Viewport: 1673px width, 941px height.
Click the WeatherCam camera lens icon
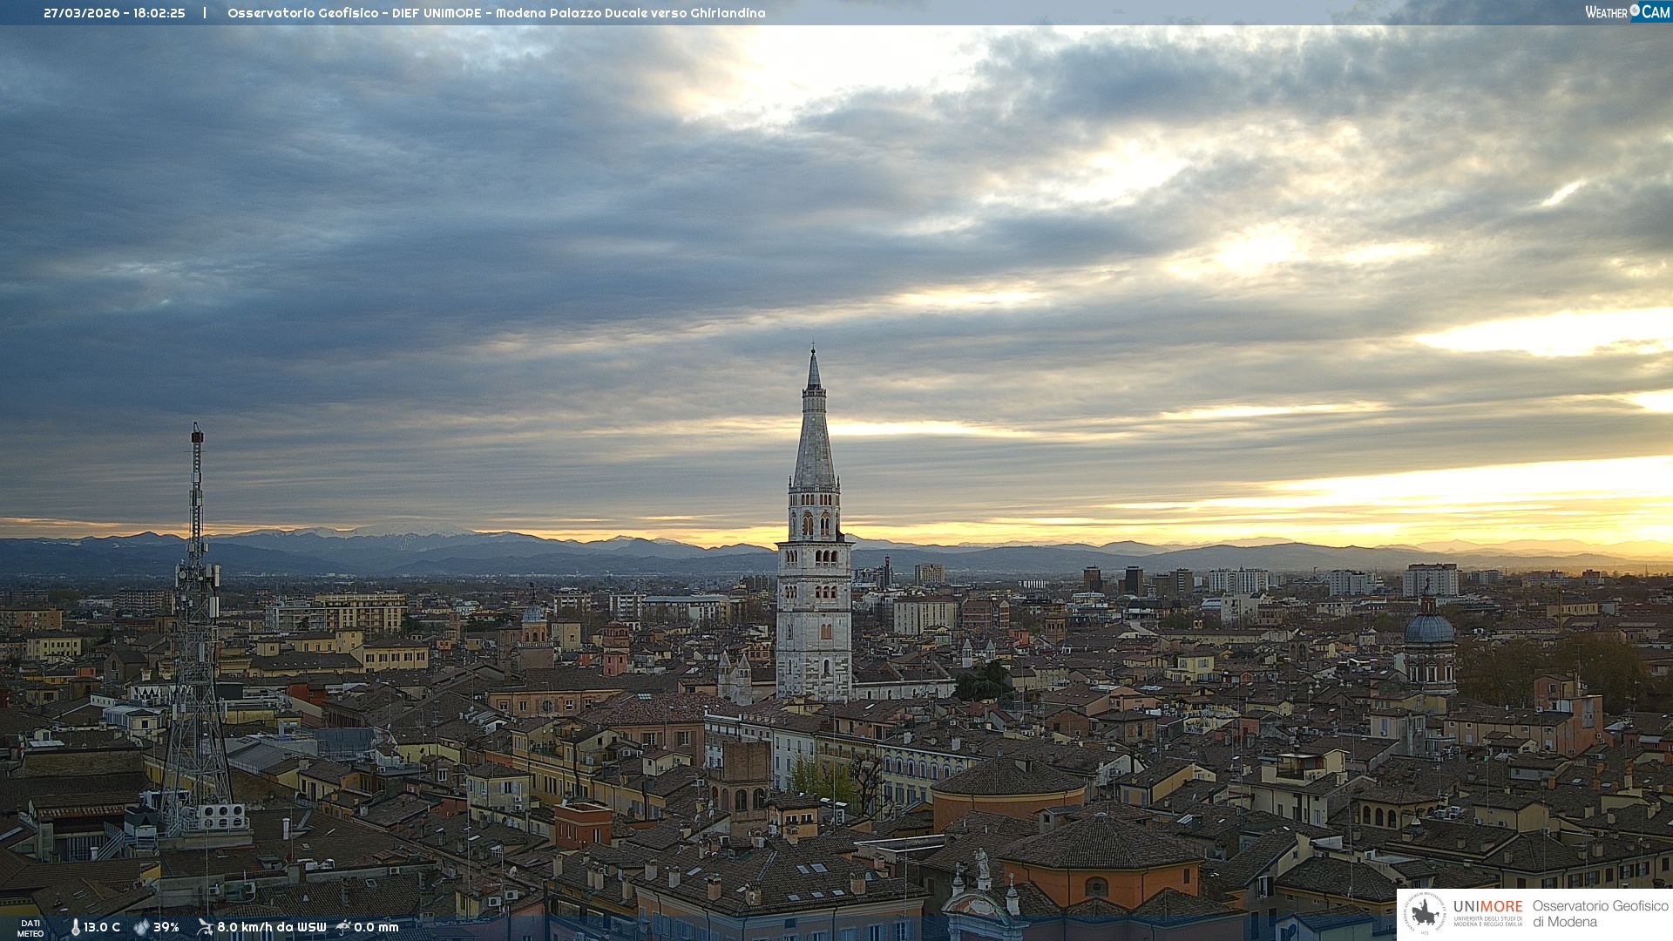1635,10
